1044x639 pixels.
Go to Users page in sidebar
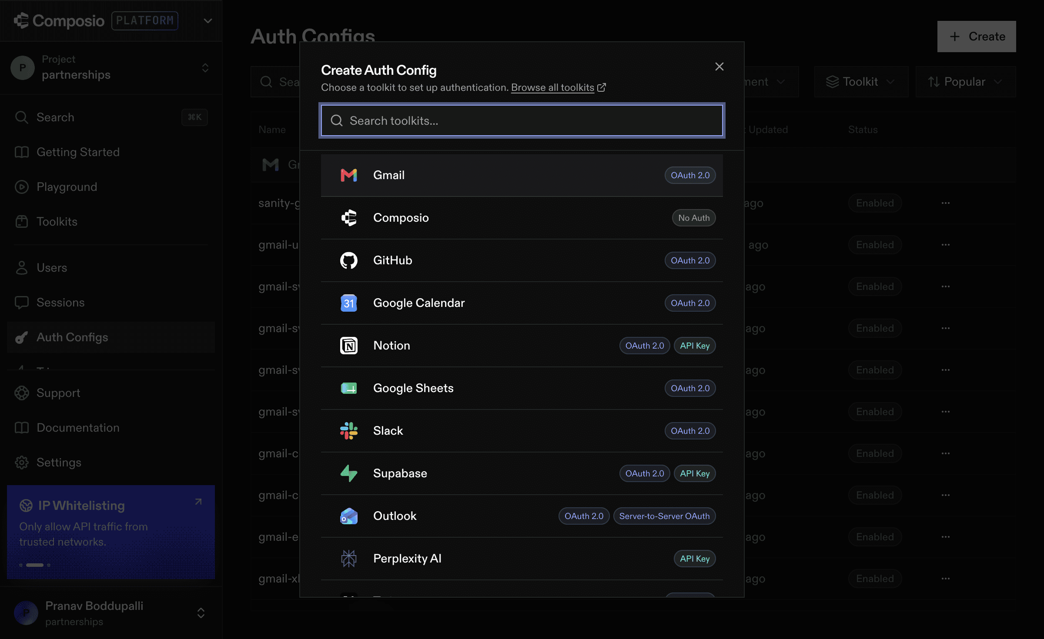click(110, 268)
